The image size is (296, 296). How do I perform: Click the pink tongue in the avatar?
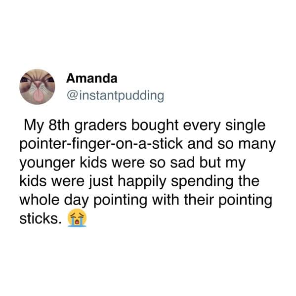[38, 95]
